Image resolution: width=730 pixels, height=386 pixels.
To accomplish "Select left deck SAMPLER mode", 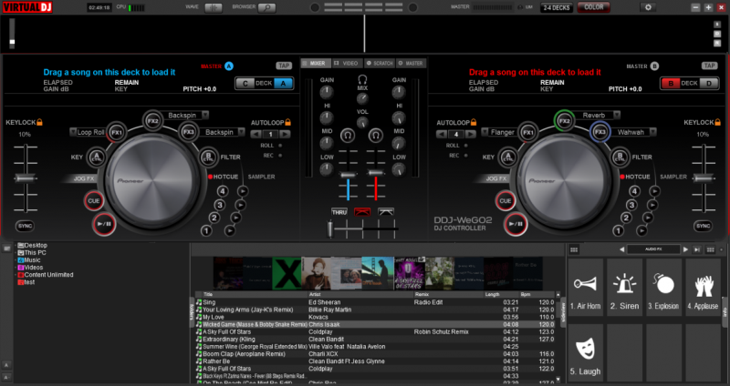I will pyautogui.click(x=261, y=177).
